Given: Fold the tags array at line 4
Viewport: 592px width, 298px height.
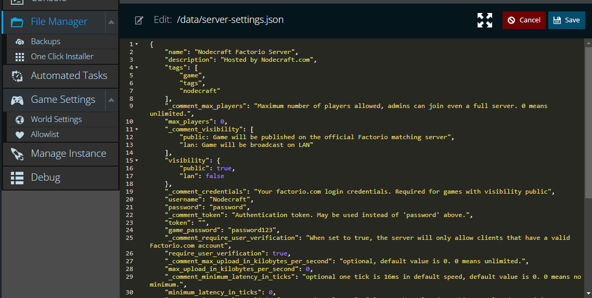Looking at the screenshot, I should point(137,67).
